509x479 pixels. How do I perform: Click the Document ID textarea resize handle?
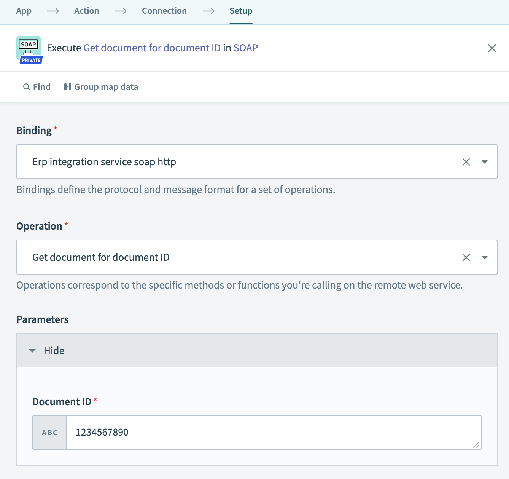(x=477, y=445)
